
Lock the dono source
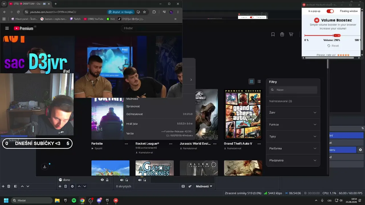pos(107,180)
